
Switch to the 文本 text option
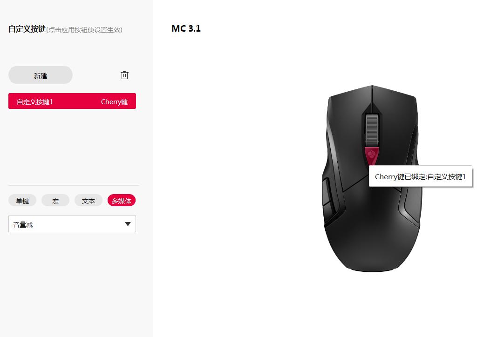pyautogui.click(x=89, y=201)
